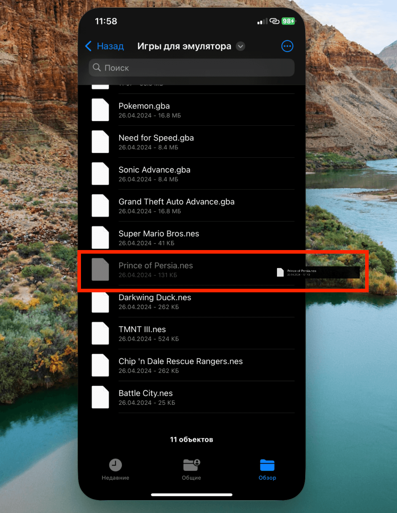Open the Pokemon.gba file icon
Image resolution: width=397 pixels, height=513 pixels.
100,110
